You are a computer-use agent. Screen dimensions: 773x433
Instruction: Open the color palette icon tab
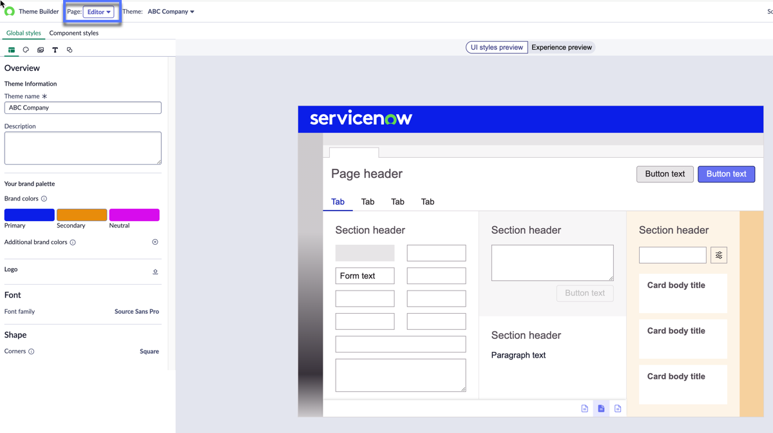coord(26,50)
